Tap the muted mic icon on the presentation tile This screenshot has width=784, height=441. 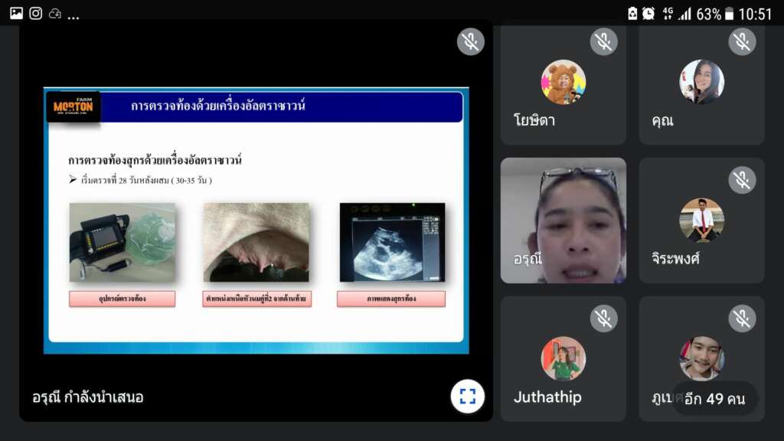(471, 41)
